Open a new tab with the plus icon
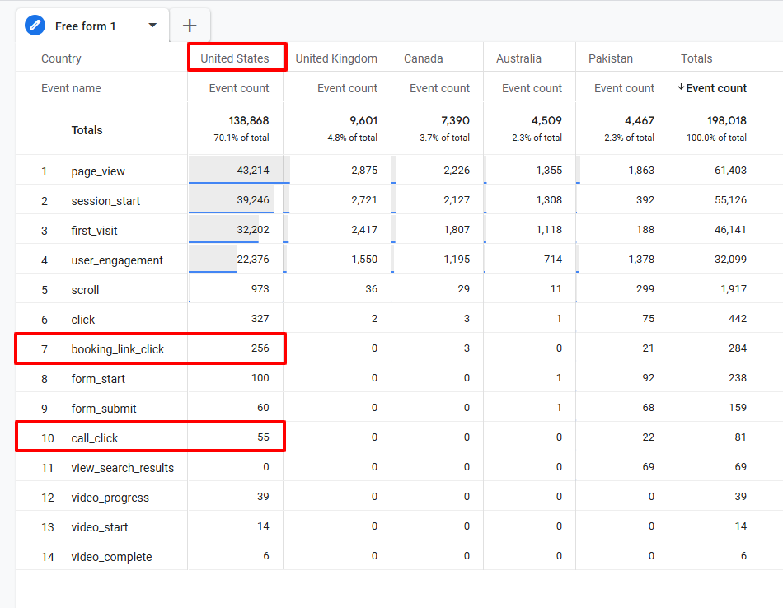 (190, 25)
